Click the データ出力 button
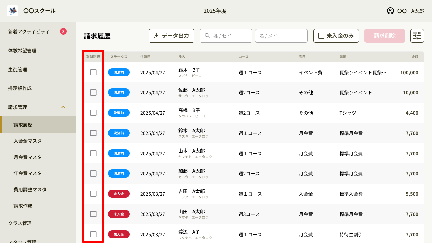 pyautogui.click(x=171, y=35)
